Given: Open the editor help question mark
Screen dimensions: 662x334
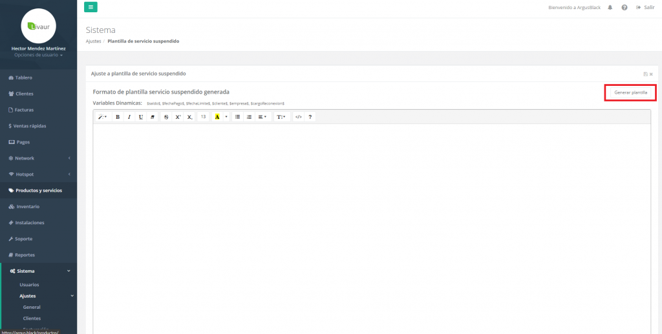Looking at the screenshot, I should pyautogui.click(x=310, y=117).
